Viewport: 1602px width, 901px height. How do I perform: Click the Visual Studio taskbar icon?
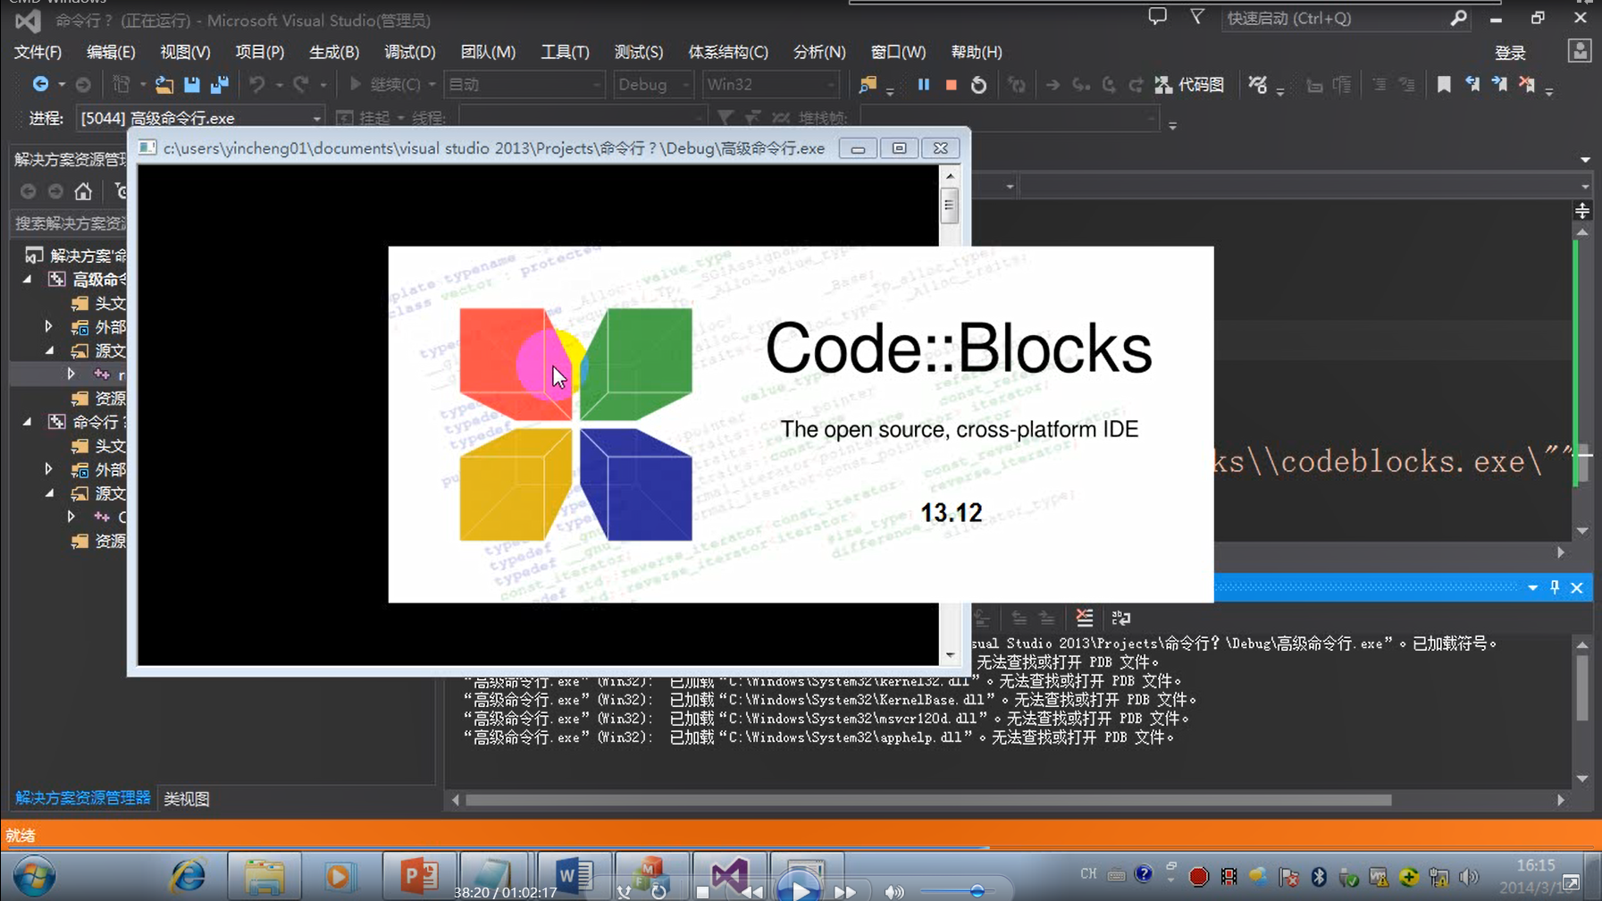click(729, 875)
